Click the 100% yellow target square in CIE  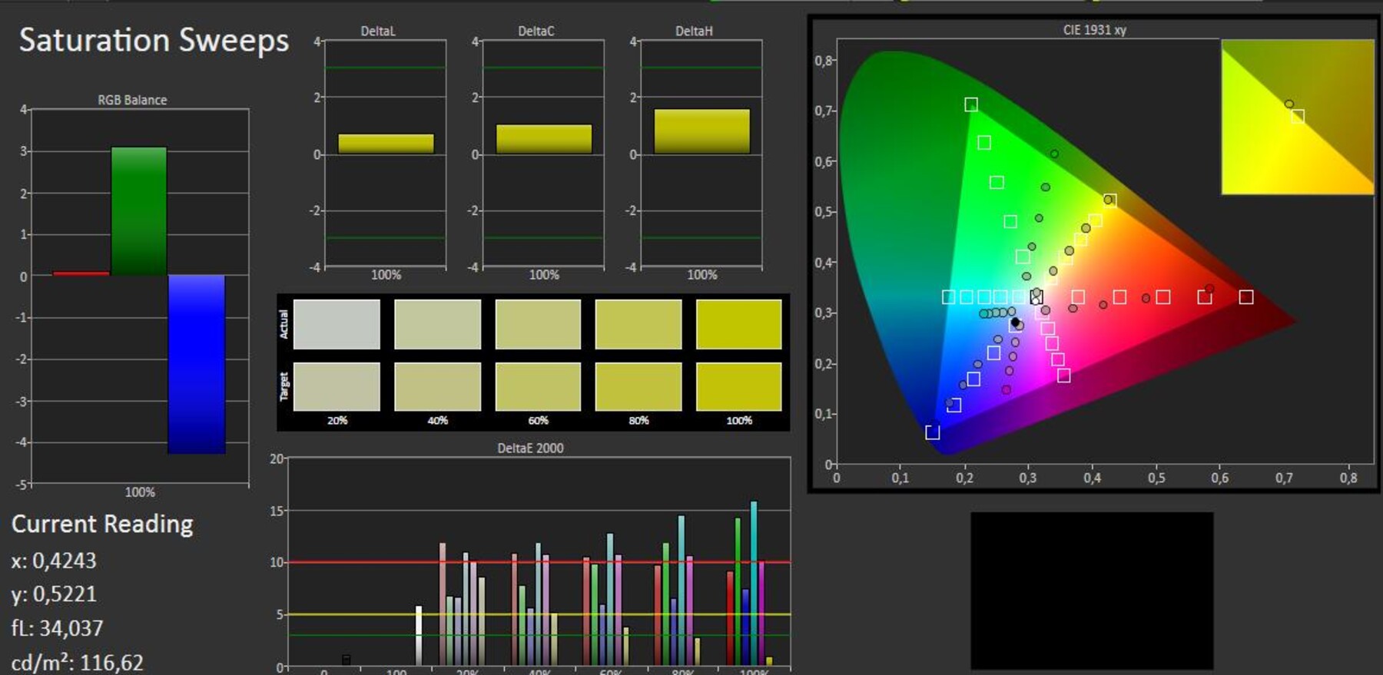(1110, 200)
